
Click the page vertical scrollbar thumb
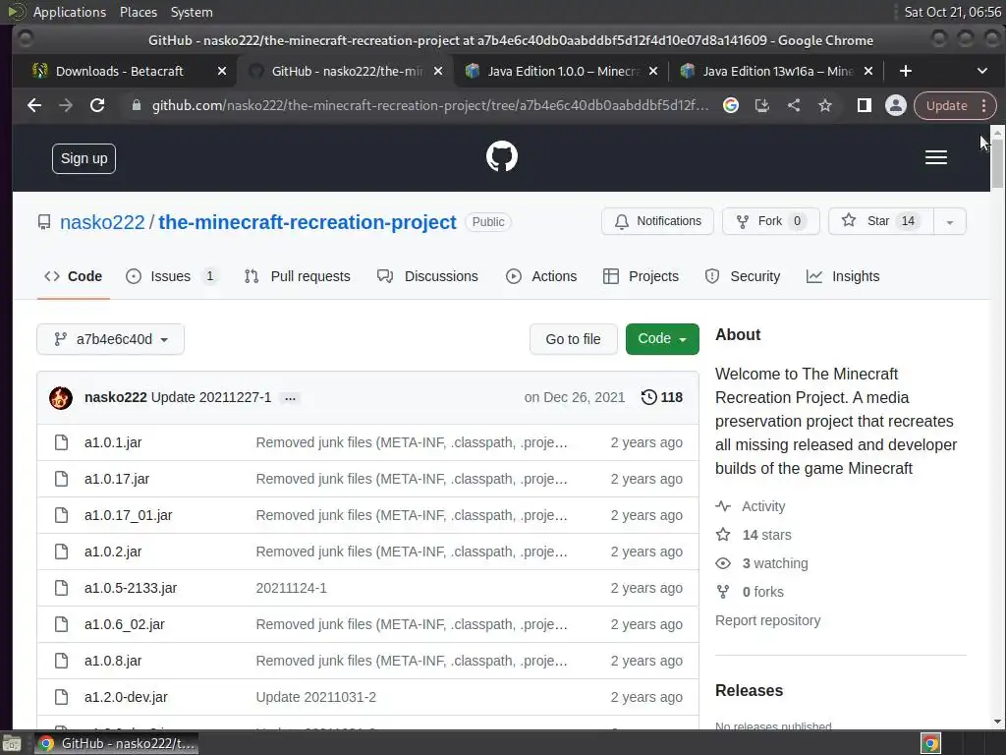[x=997, y=164]
